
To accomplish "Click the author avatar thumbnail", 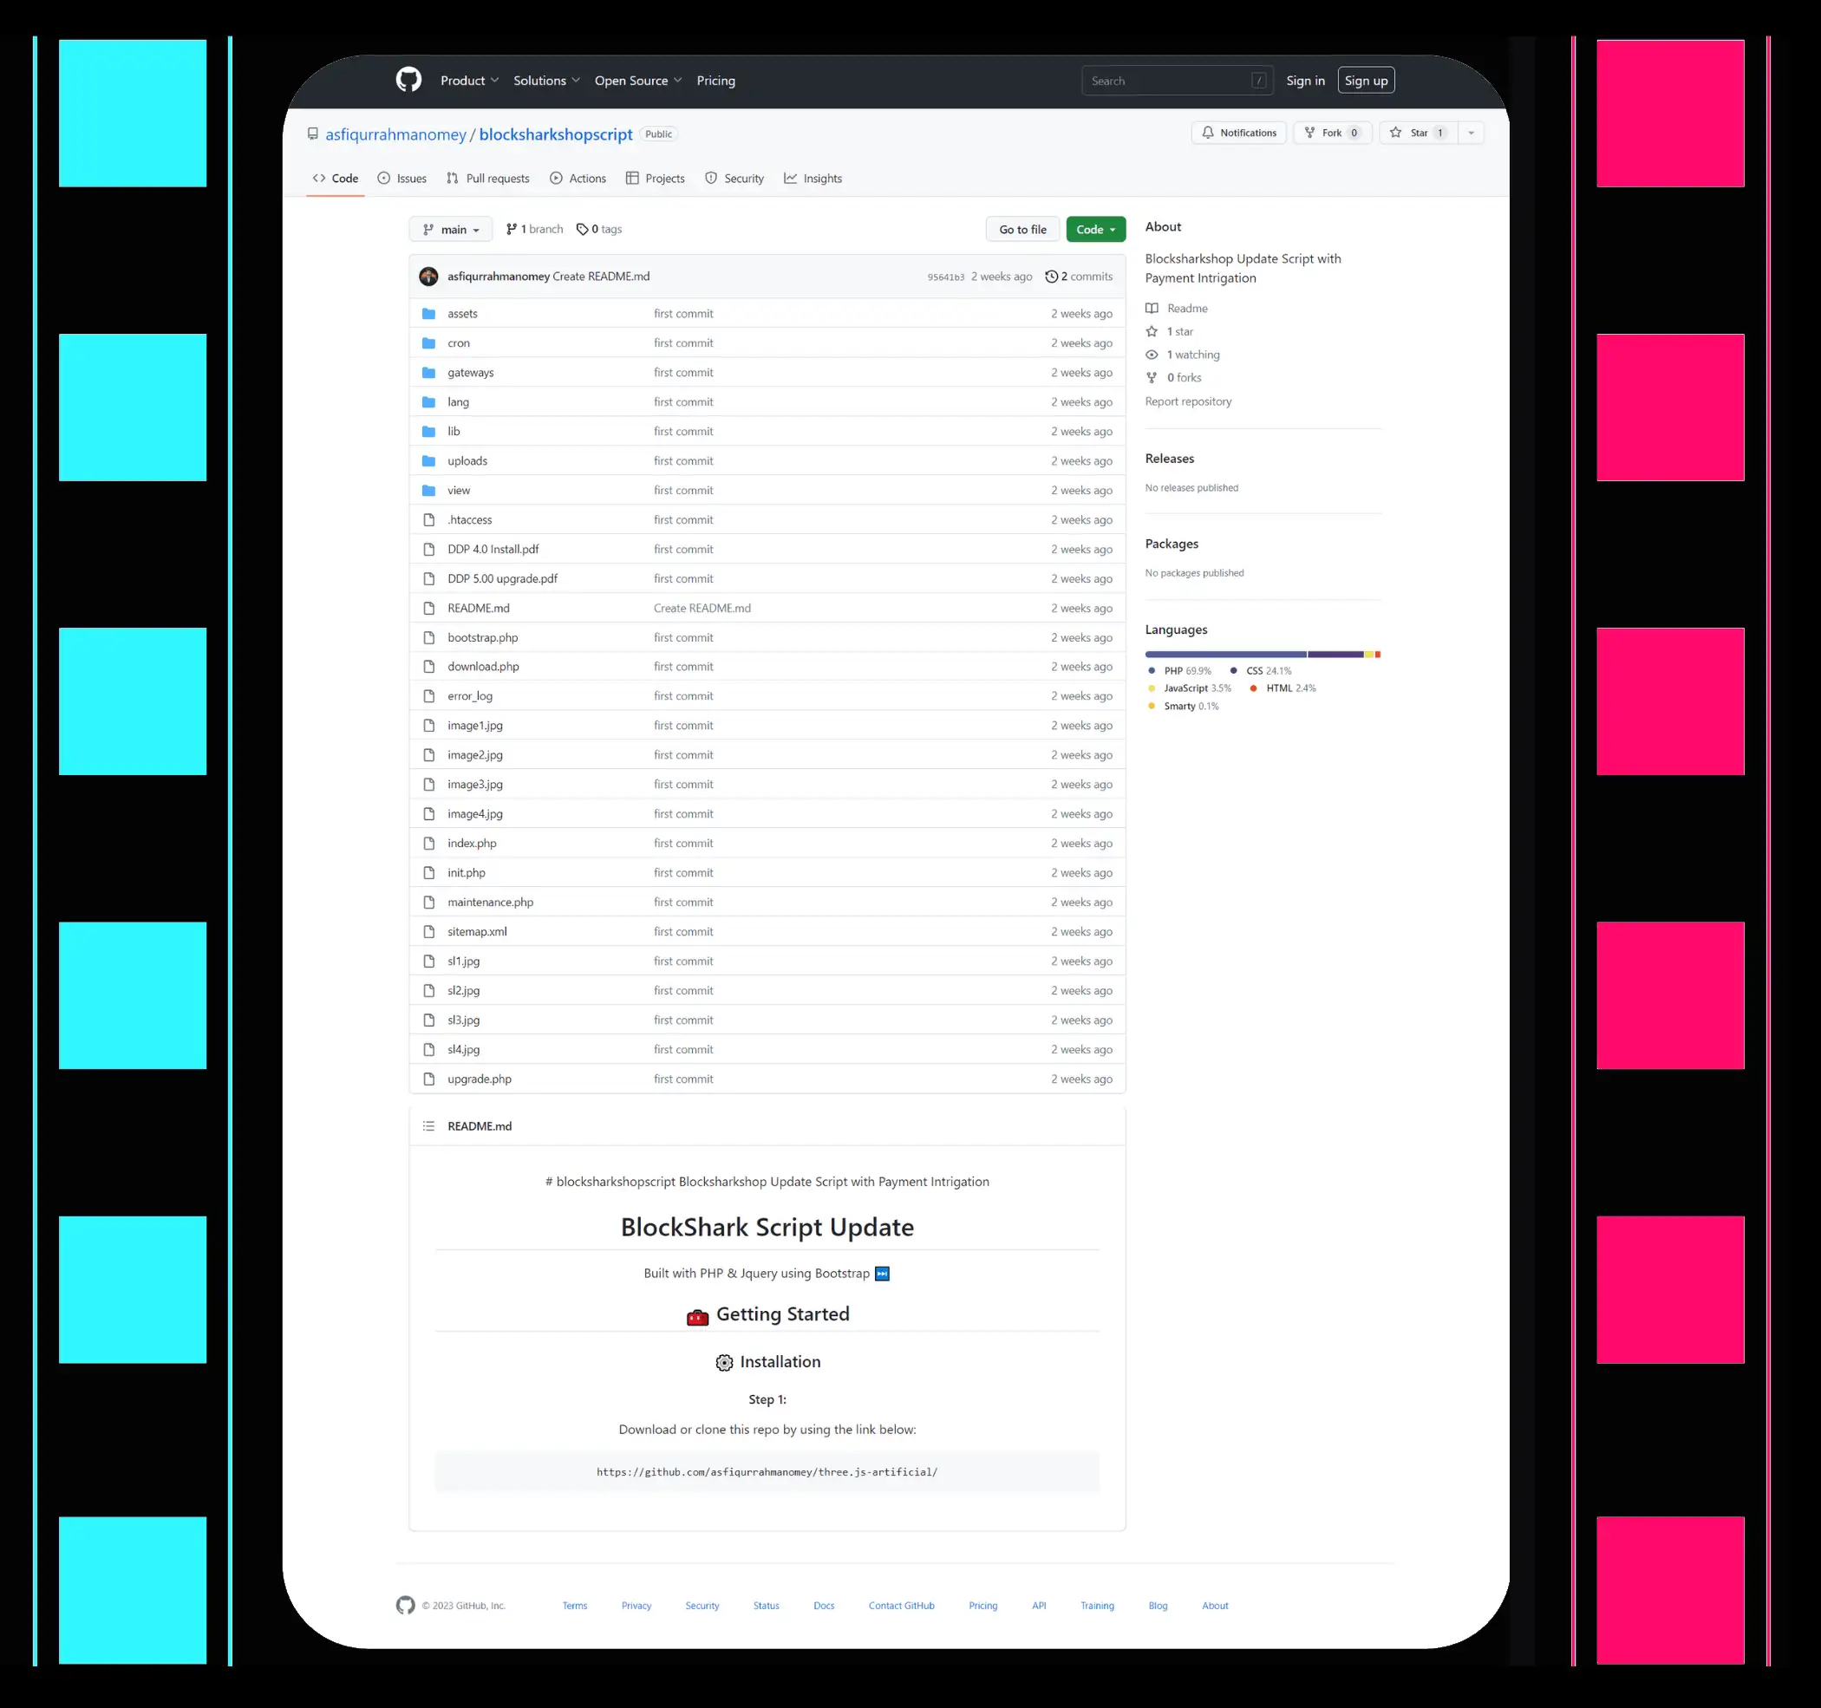I will [x=428, y=277].
